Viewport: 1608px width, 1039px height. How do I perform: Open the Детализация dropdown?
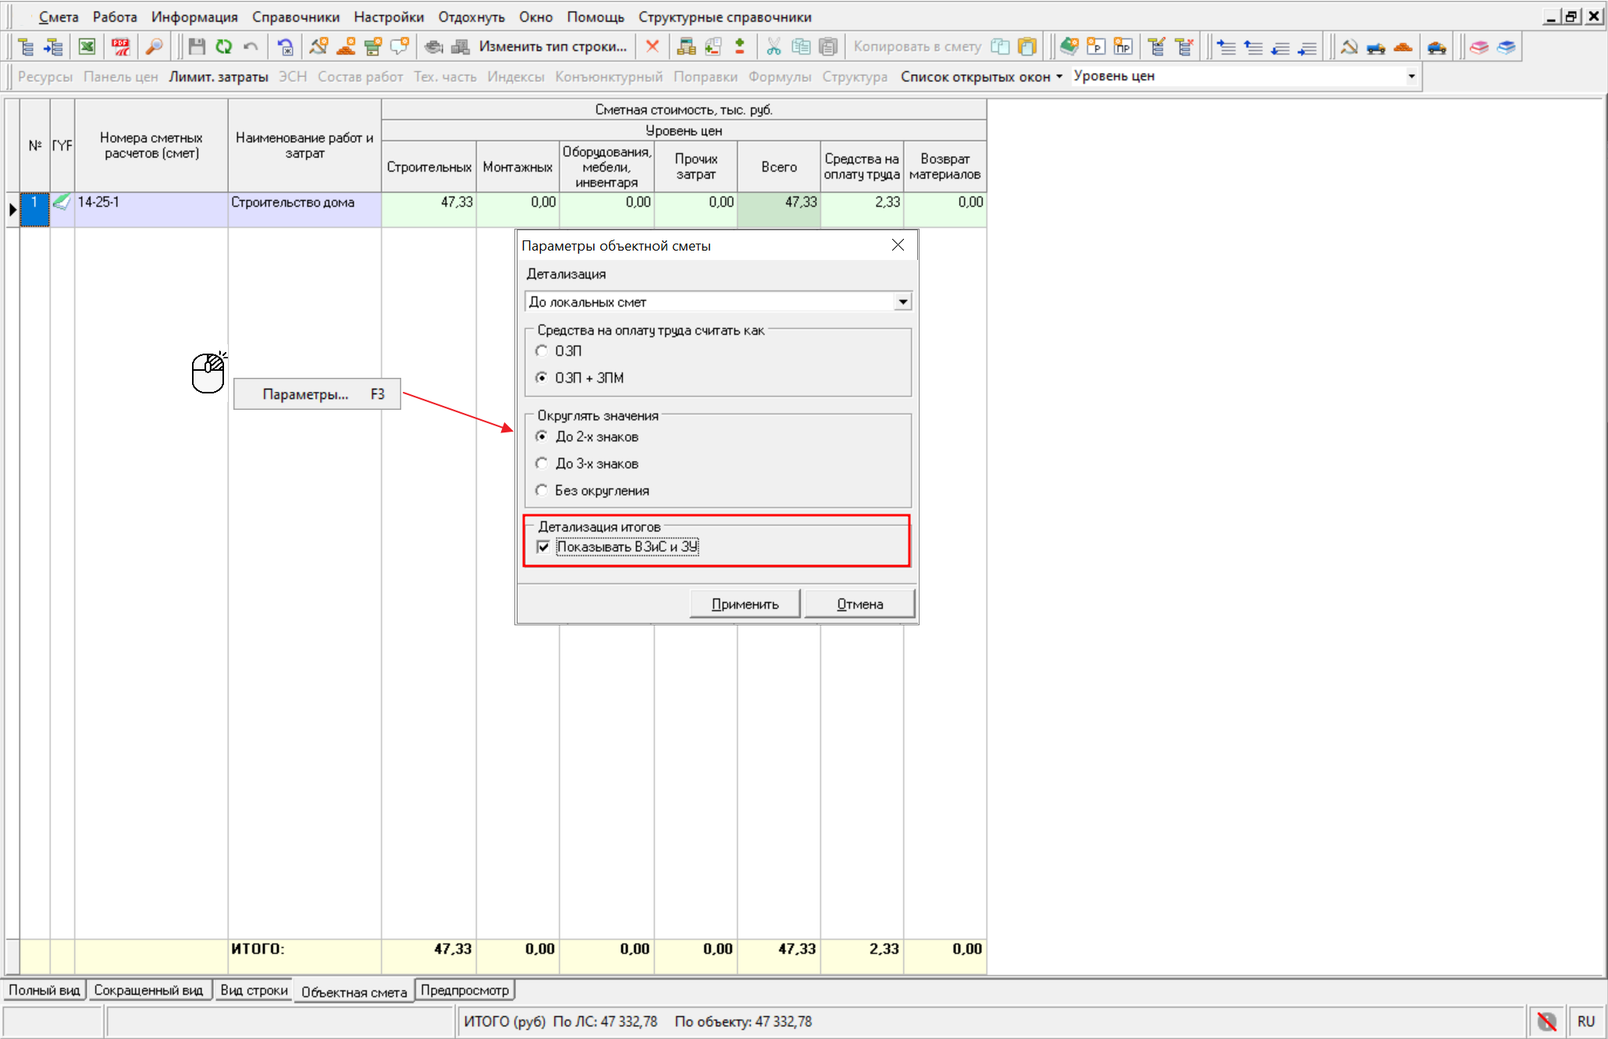[x=902, y=302]
